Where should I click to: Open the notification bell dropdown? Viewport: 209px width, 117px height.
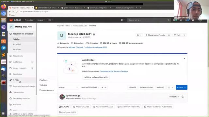139,35
